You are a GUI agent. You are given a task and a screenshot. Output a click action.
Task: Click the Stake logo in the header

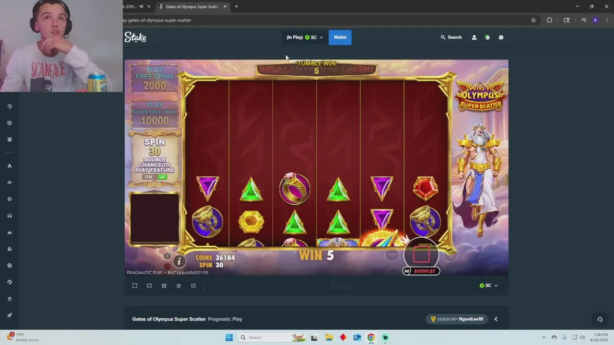(135, 37)
